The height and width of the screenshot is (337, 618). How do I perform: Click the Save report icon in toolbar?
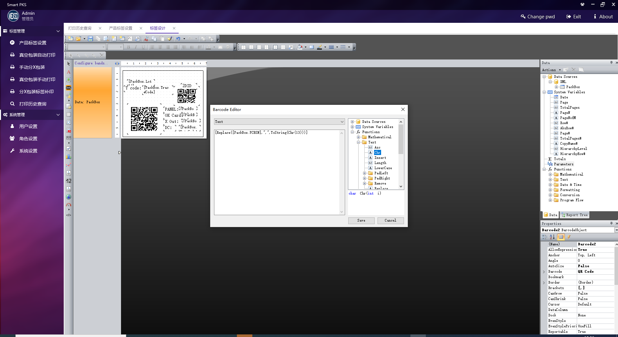pos(90,39)
